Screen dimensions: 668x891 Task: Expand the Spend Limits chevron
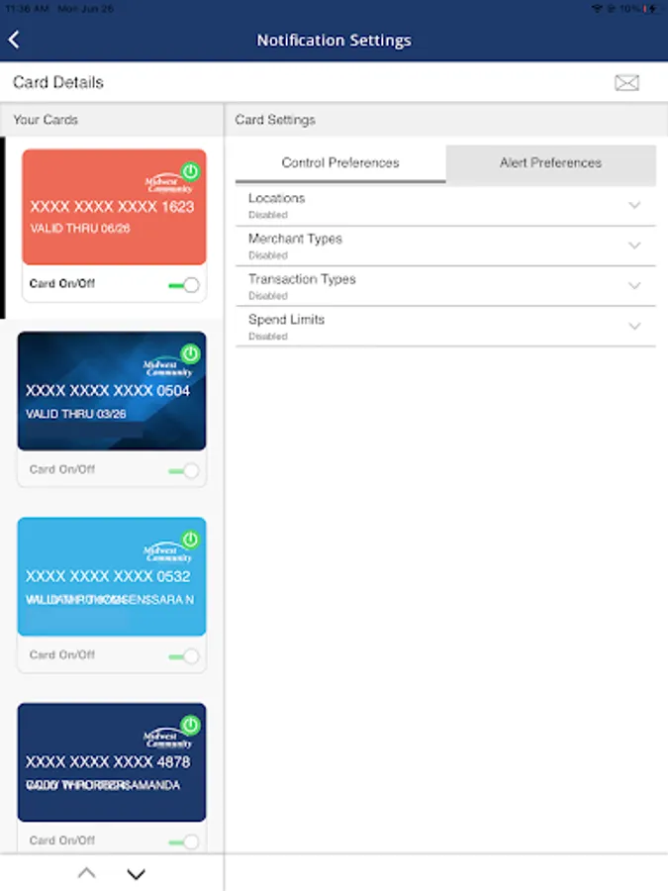point(634,326)
